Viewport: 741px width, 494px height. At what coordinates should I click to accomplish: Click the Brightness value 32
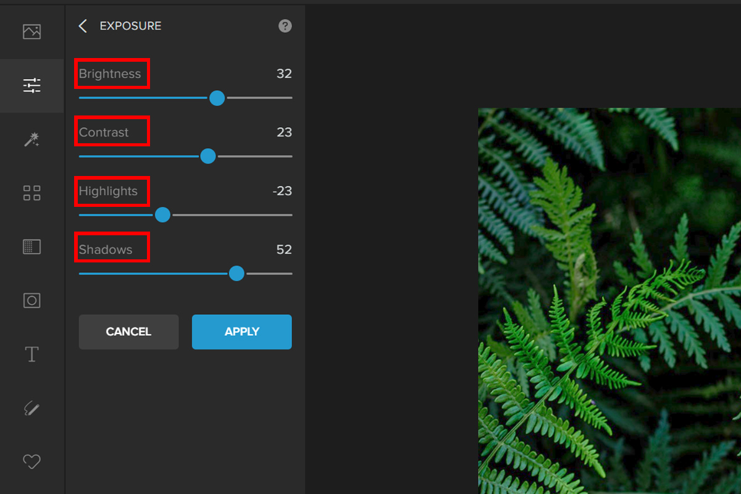284,73
